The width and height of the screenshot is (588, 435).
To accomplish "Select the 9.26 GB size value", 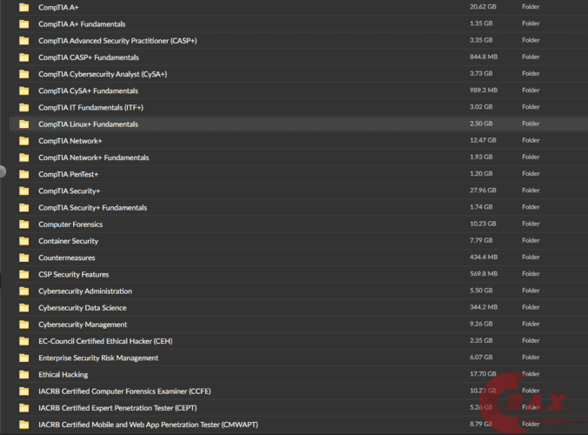I will (481, 324).
